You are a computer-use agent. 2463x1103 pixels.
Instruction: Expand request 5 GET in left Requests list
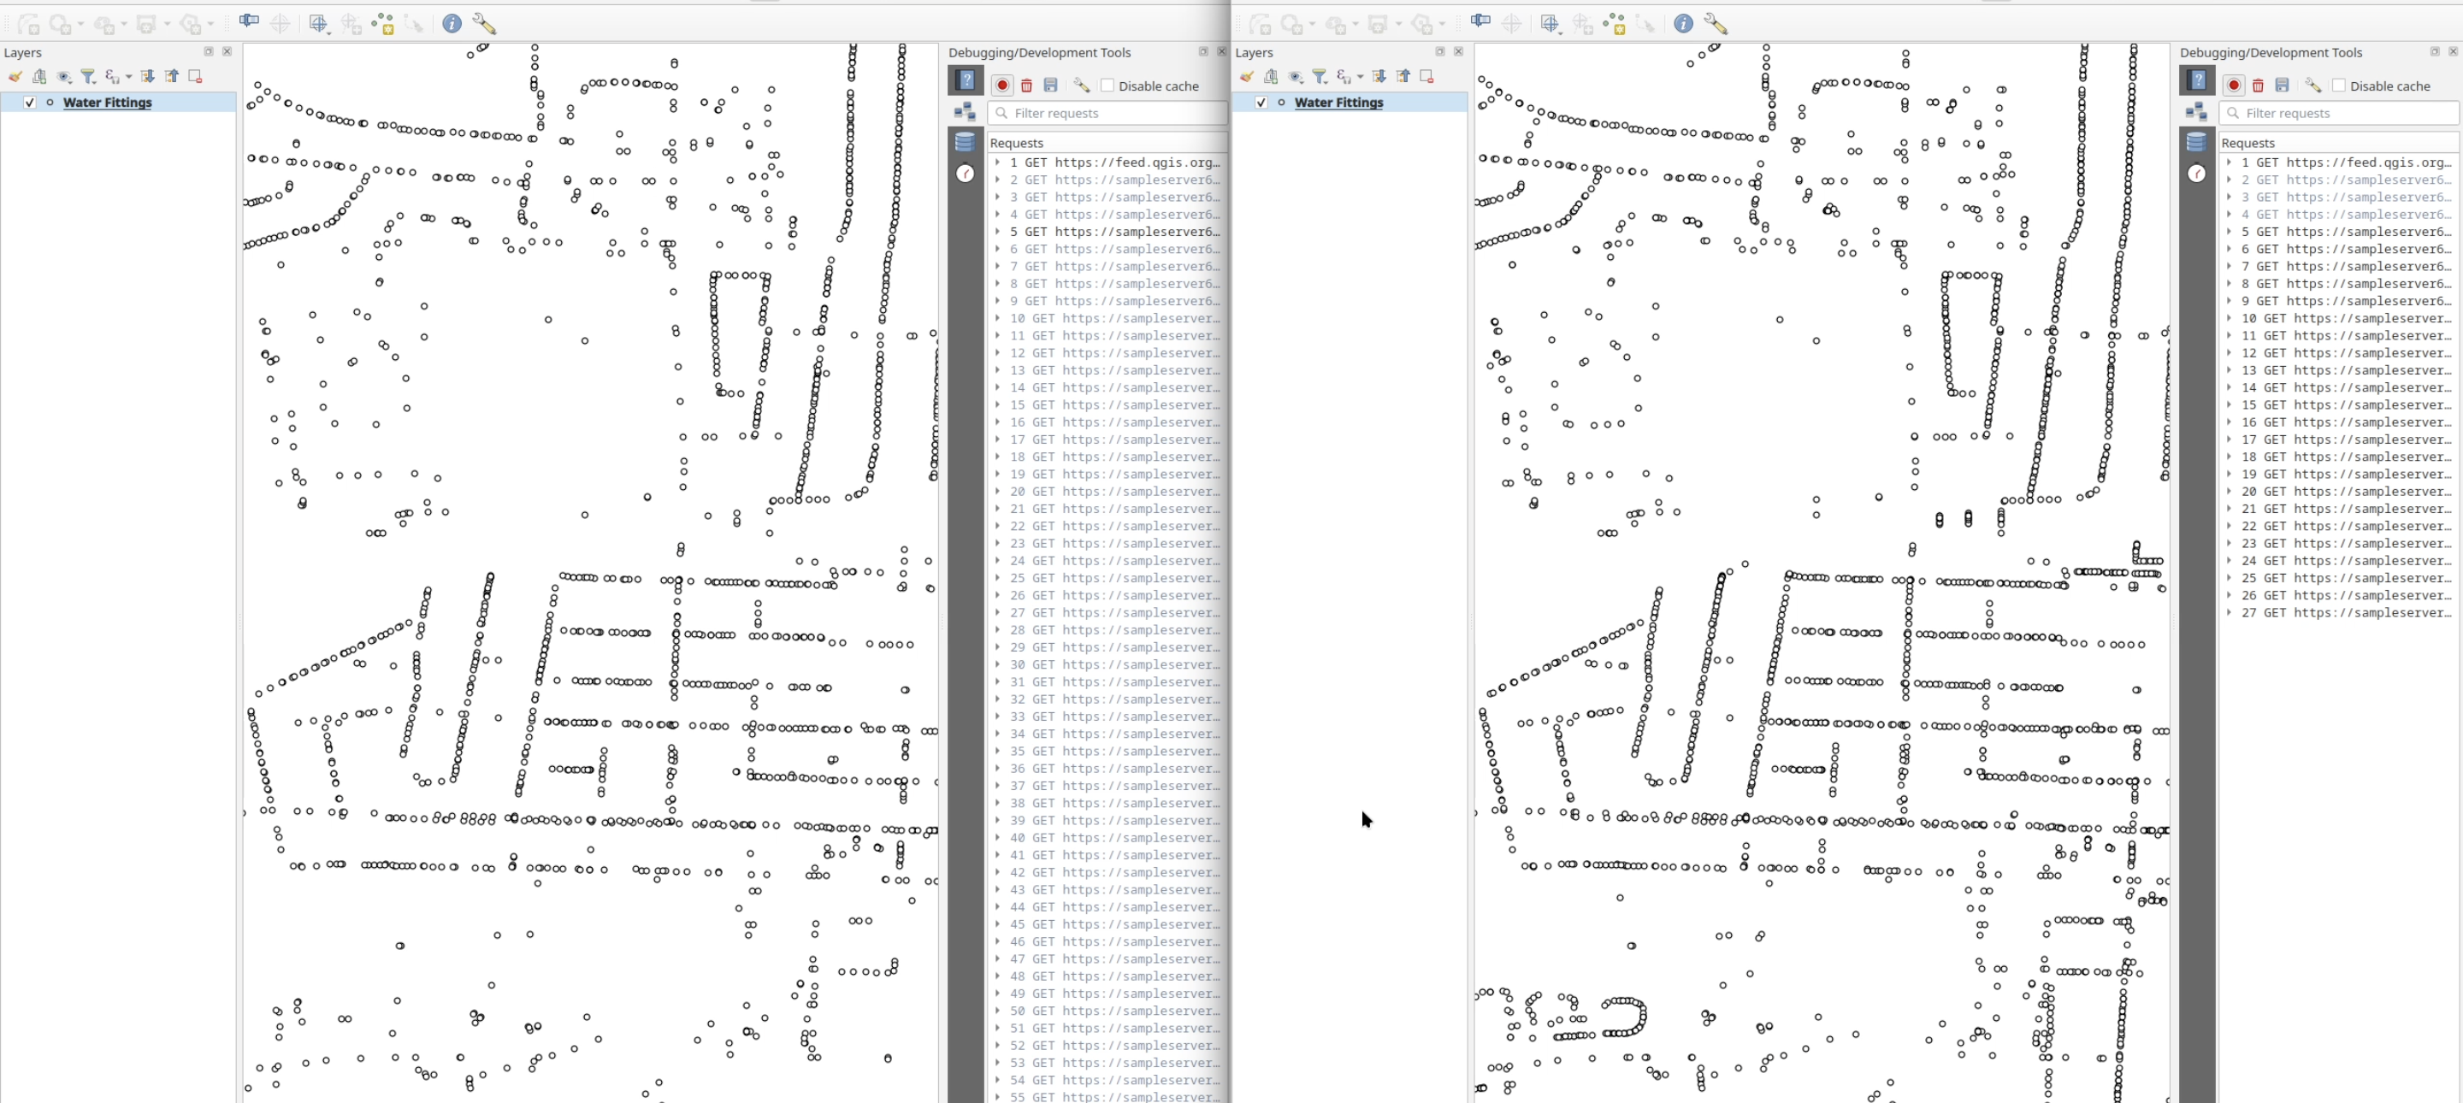click(x=997, y=232)
